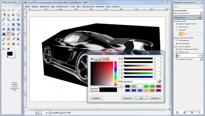205x116 pixels.
Task: Select the Free Select lasso tool
Action: click(x=13, y=10)
